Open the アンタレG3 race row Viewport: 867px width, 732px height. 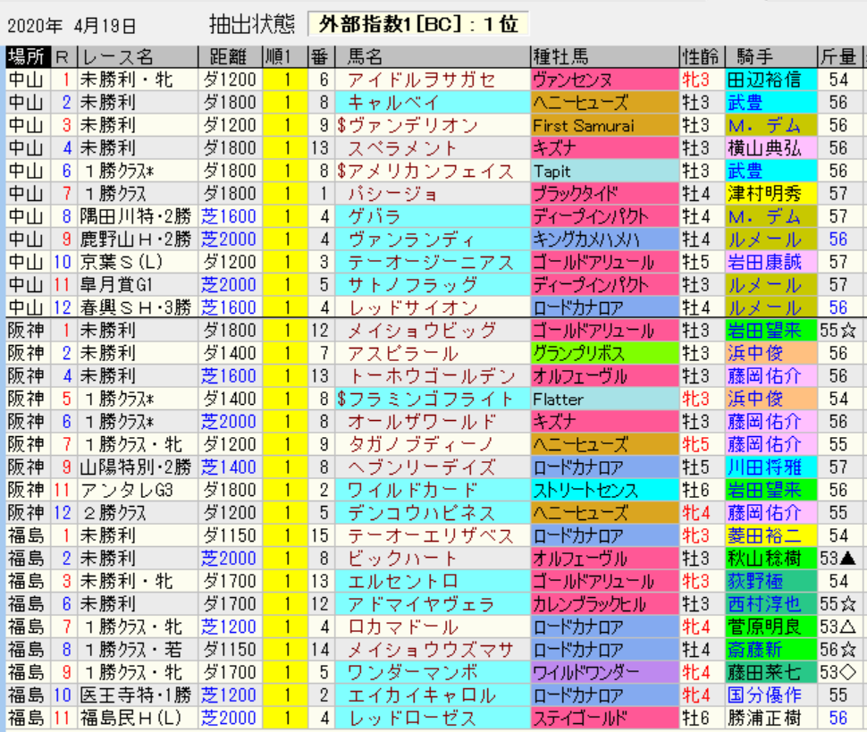coord(116,490)
